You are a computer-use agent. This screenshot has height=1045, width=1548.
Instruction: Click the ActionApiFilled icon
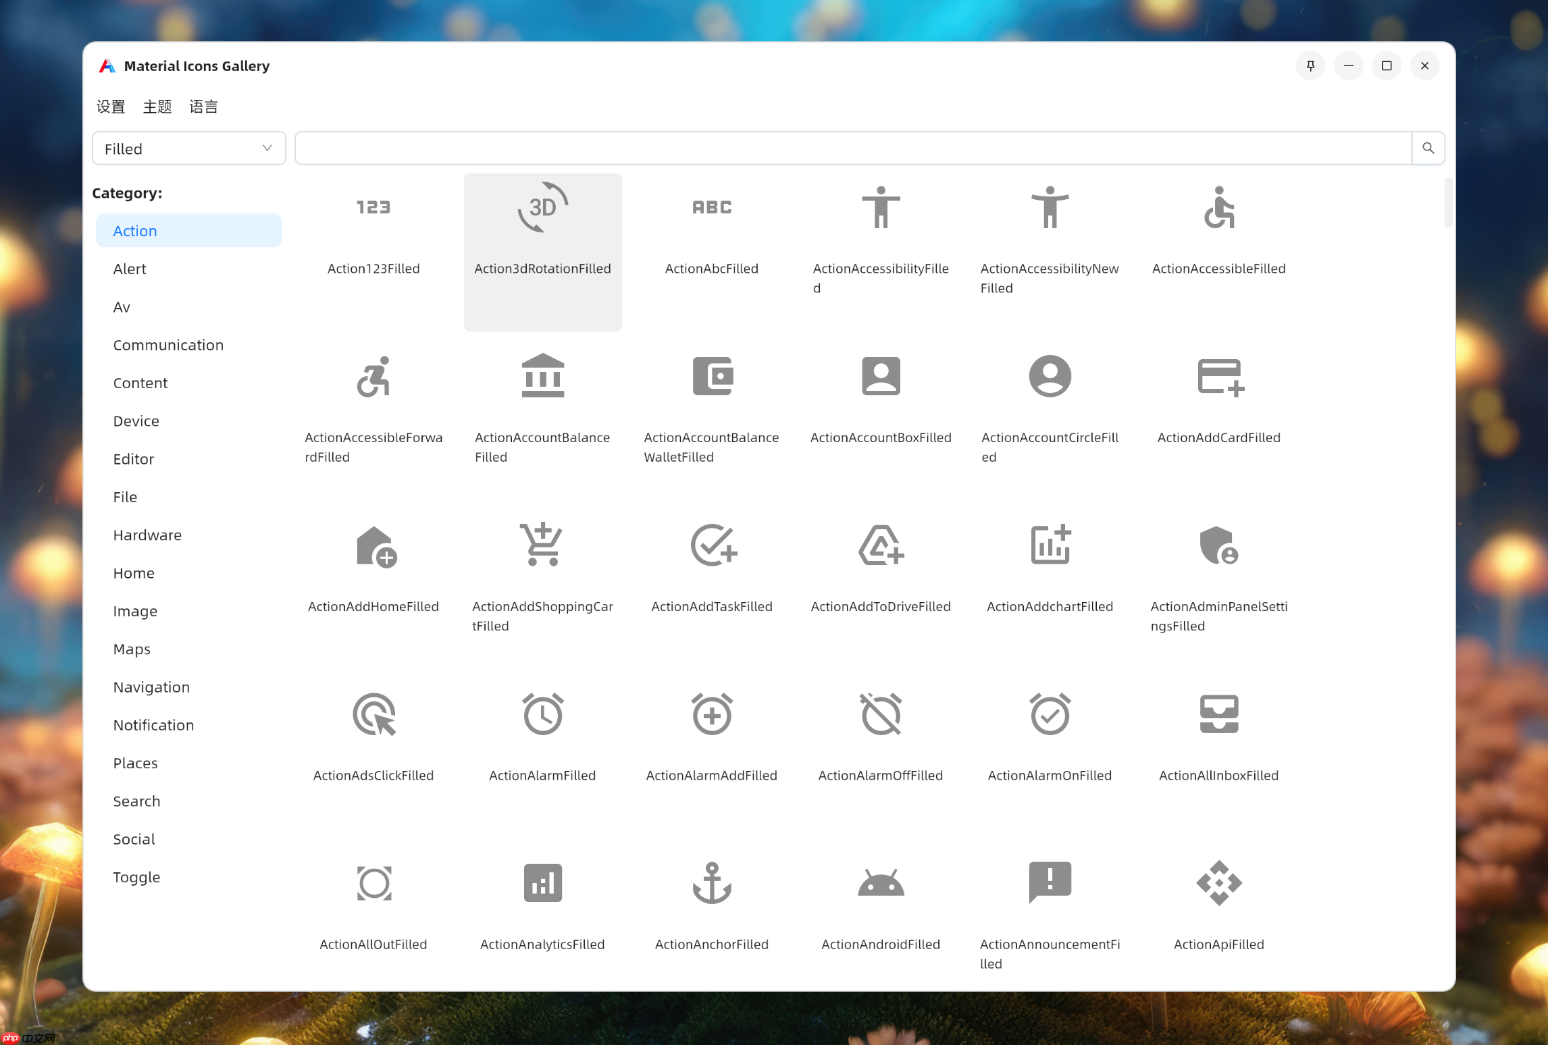pyautogui.click(x=1218, y=882)
